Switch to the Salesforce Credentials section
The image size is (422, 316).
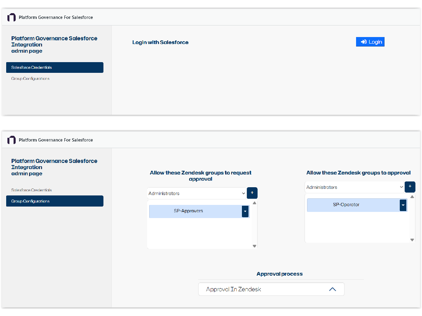pos(31,190)
